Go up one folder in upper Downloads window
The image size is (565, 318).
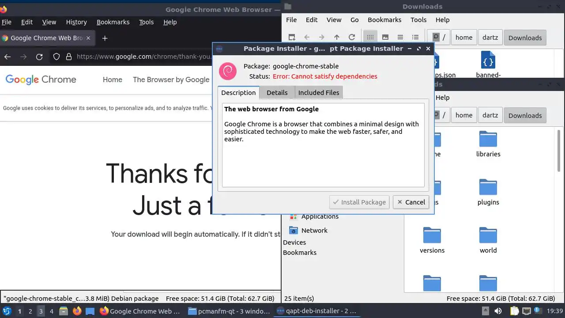(337, 38)
